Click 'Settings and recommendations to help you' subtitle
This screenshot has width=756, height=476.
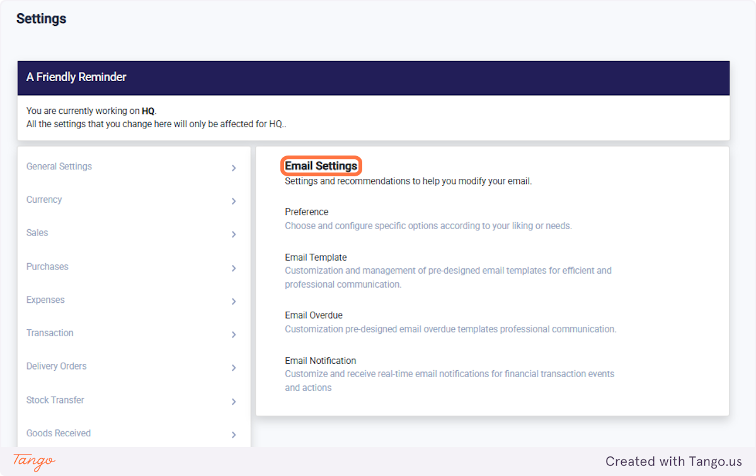click(x=408, y=181)
